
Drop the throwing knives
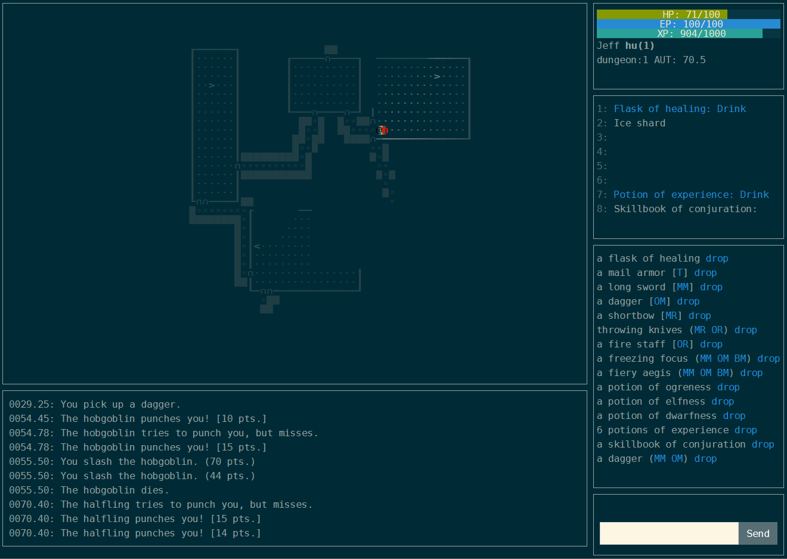click(x=746, y=330)
